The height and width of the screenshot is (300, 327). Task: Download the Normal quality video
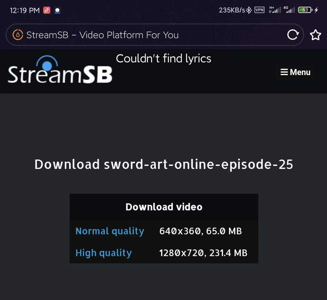coord(110,231)
